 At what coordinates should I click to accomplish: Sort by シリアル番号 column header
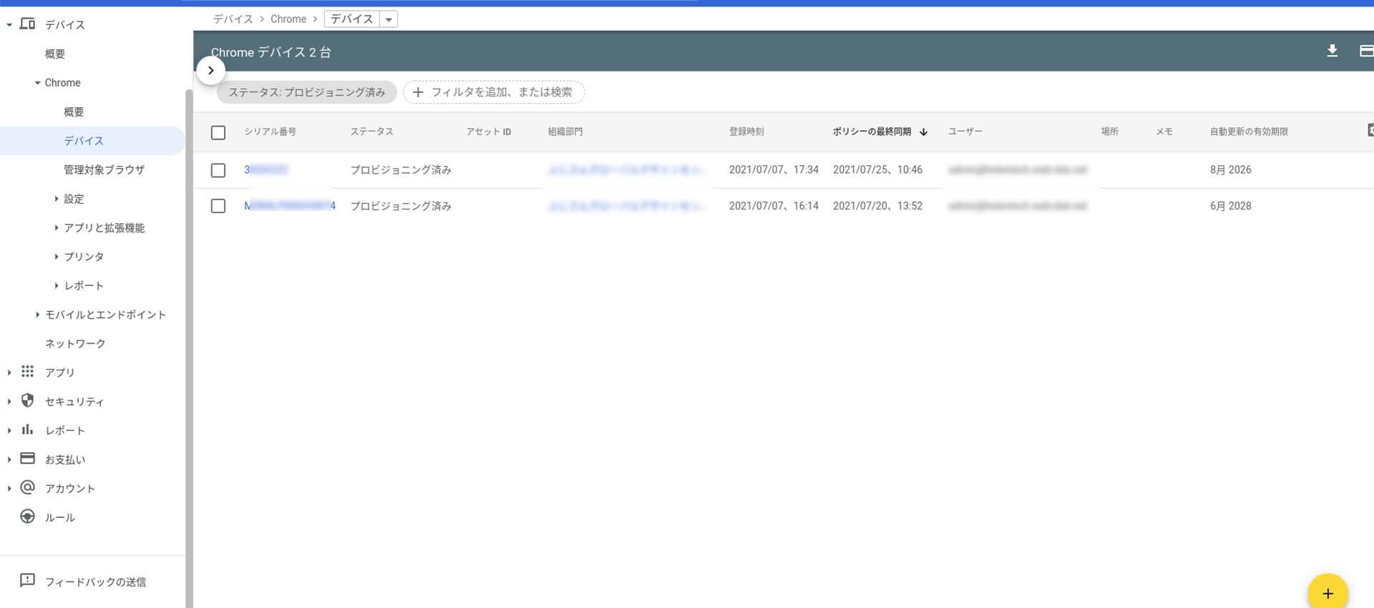(x=270, y=132)
